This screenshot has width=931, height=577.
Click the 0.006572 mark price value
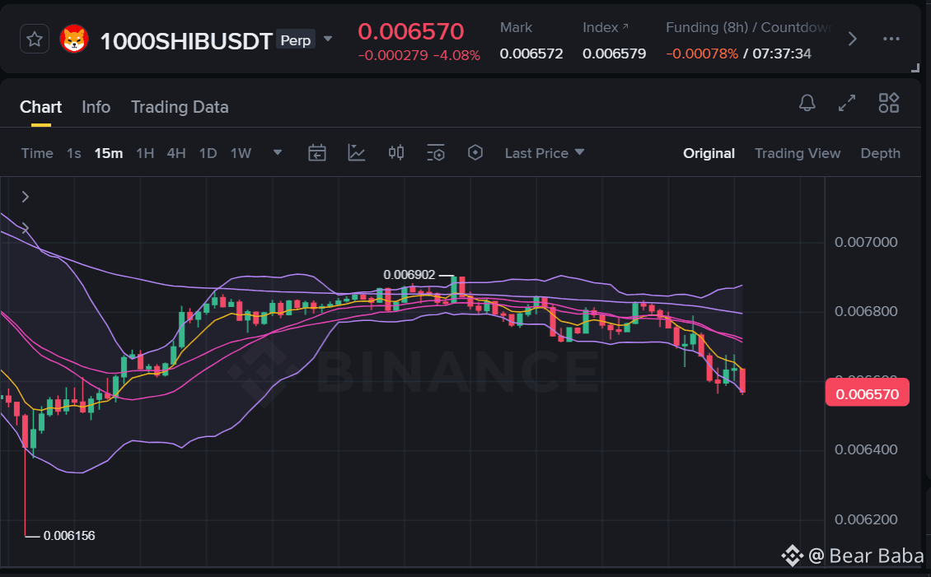(531, 54)
